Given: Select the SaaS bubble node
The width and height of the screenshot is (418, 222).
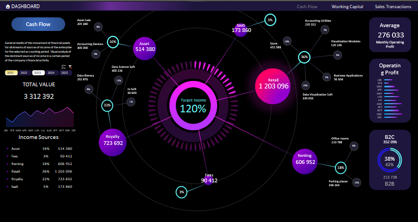Looking at the screenshot, I should coord(241,29).
